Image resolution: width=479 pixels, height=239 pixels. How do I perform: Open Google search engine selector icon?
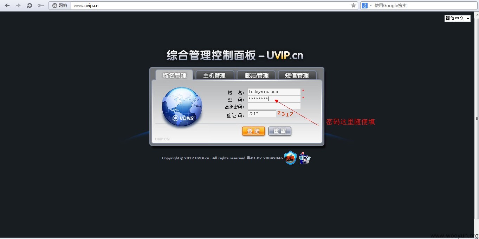(x=367, y=5)
